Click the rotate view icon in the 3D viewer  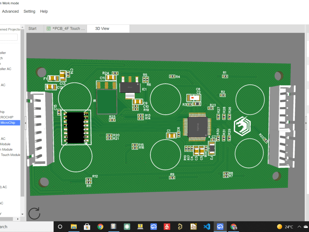(34, 213)
